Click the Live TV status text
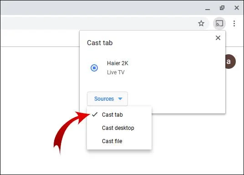The image size is (244, 175). pos(116,72)
